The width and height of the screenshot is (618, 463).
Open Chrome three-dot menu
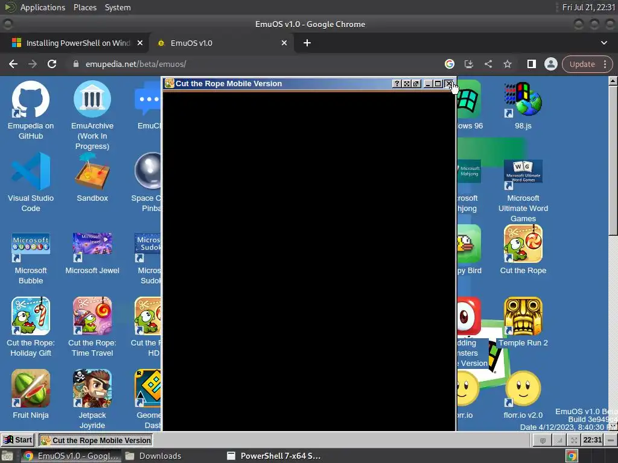pyautogui.click(x=605, y=64)
